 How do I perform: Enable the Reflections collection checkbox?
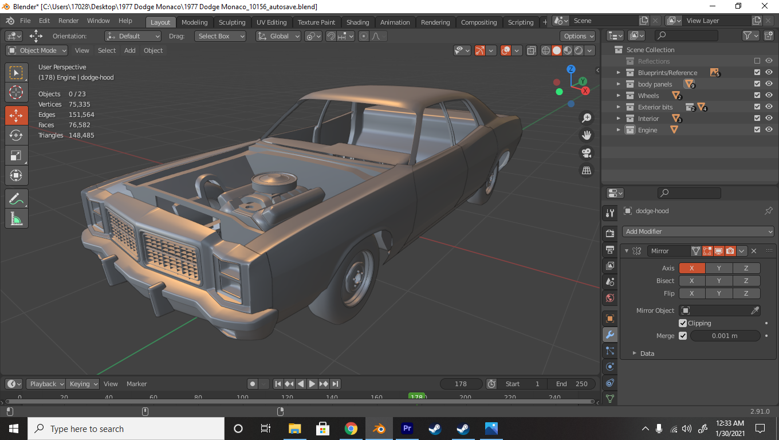pos(757,61)
